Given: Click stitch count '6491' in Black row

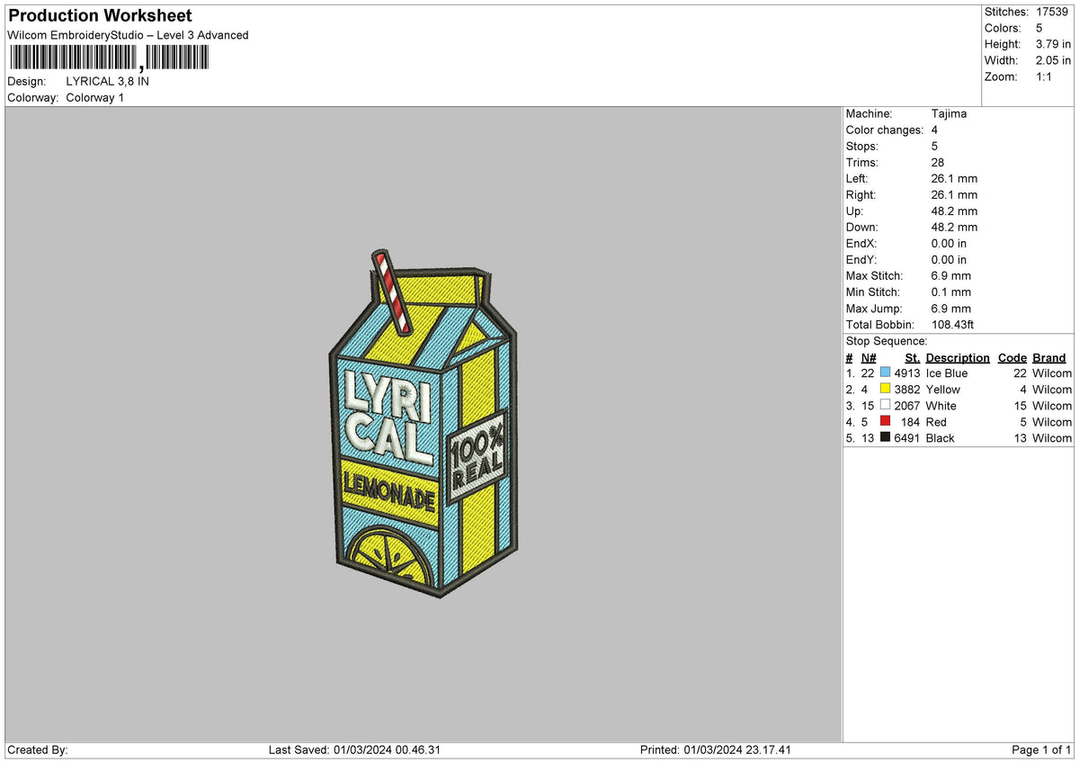Looking at the screenshot, I should [907, 437].
